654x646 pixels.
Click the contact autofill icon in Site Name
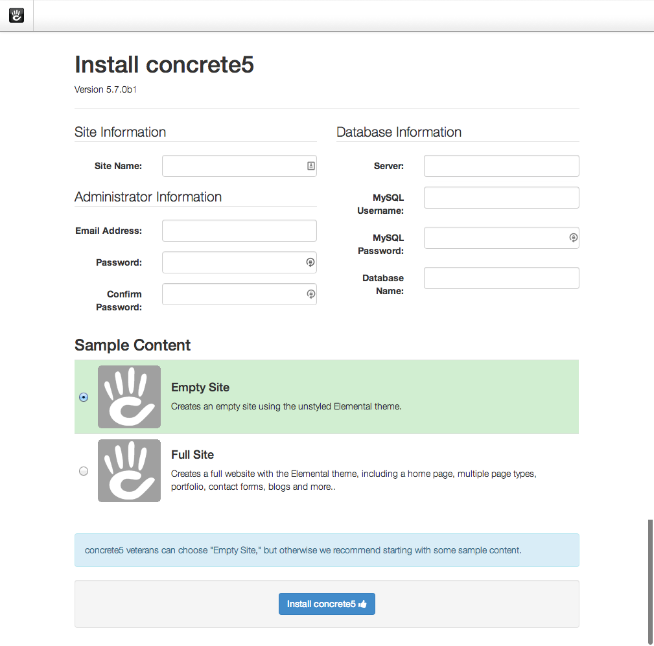click(x=311, y=166)
